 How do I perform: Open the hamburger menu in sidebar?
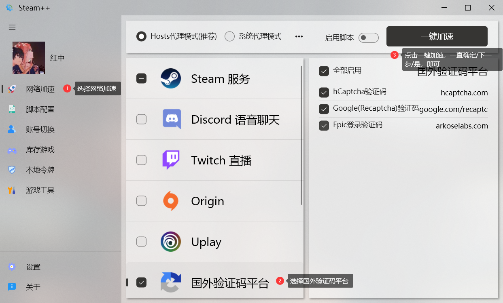pyautogui.click(x=12, y=27)
